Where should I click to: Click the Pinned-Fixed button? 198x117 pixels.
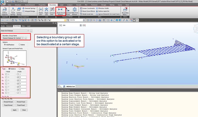pos(21,102)
